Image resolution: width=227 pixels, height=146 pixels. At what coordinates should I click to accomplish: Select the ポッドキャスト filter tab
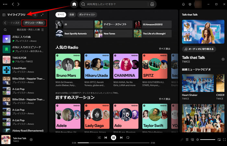click(87, 15)
